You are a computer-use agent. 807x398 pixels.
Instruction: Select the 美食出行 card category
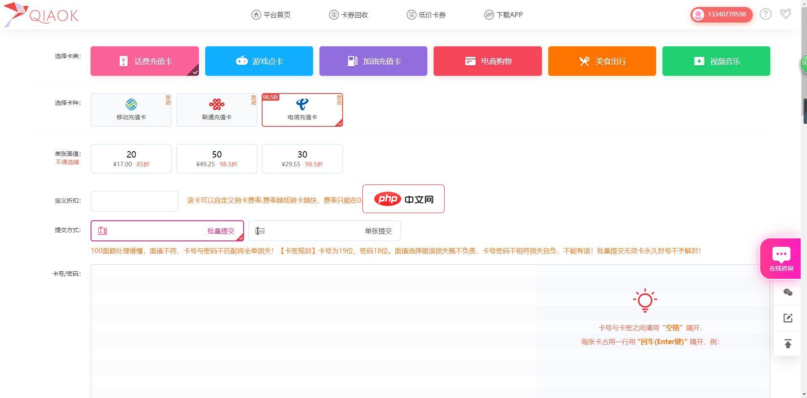tap(601, 61)
